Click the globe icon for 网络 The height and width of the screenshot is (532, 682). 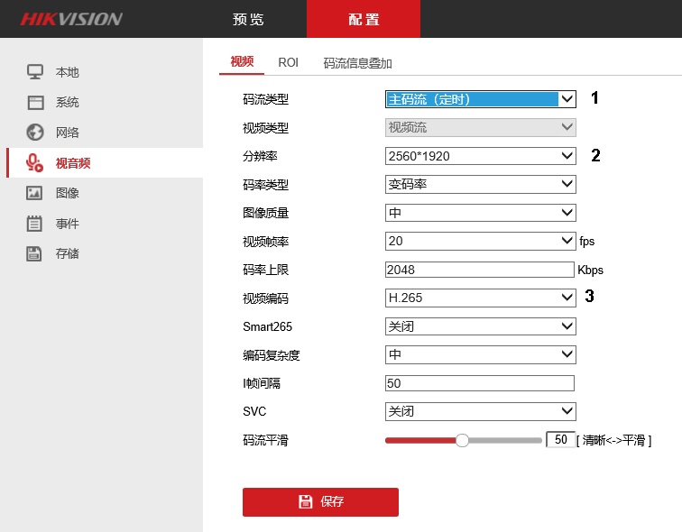tap(35, 133)
